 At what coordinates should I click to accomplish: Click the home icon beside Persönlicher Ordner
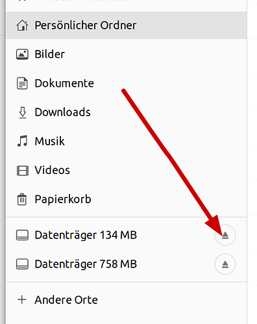pos(22,25)
